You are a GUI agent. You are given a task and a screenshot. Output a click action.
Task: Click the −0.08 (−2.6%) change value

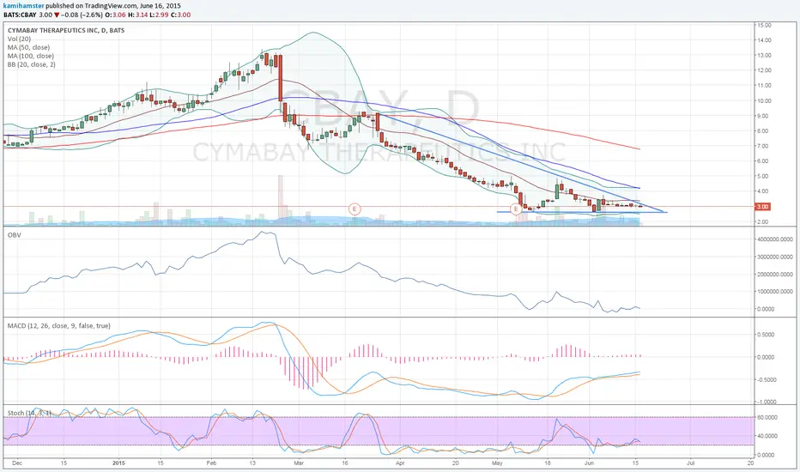pos(82,15)
